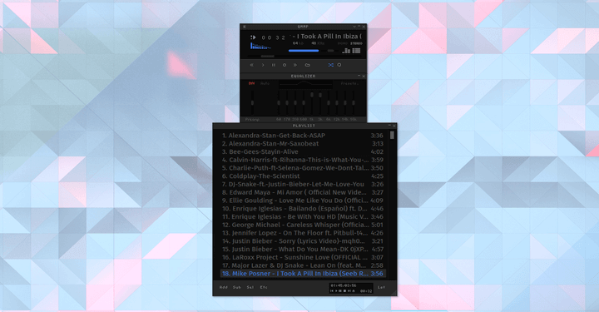
Task: Click the playlist vertical scrollbar handle
Action: pos(392,135)
